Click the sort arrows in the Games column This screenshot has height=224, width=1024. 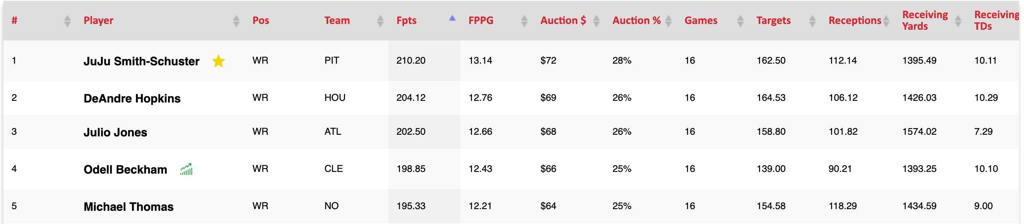(x=740, y=21)
